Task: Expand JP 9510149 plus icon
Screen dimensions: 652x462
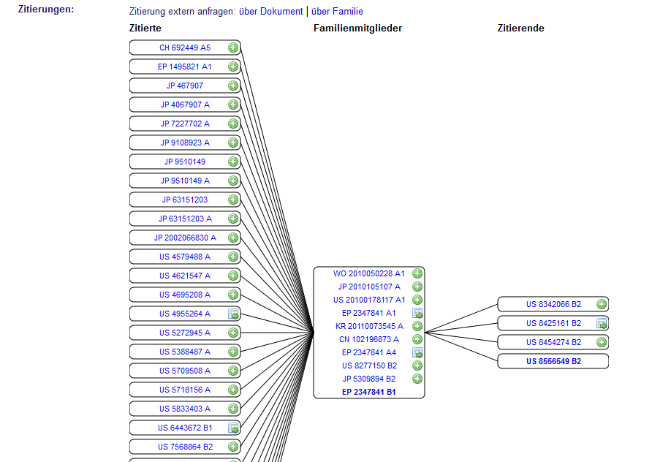Action: pyautogui.click(x=233, y=162)
